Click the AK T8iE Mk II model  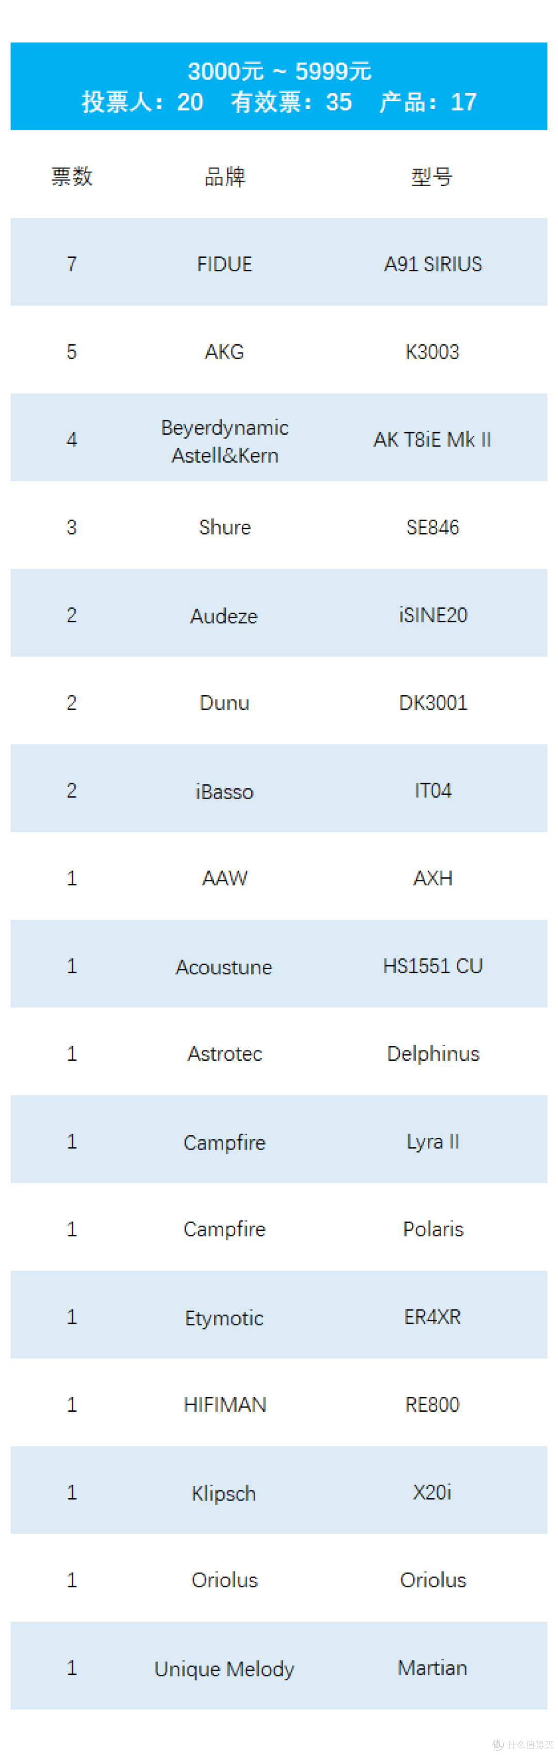coord(432,440)
